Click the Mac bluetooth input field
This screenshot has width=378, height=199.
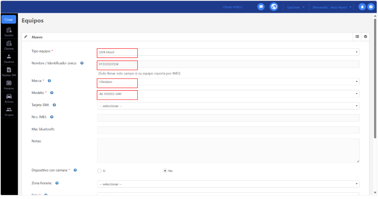pos(228,130)
